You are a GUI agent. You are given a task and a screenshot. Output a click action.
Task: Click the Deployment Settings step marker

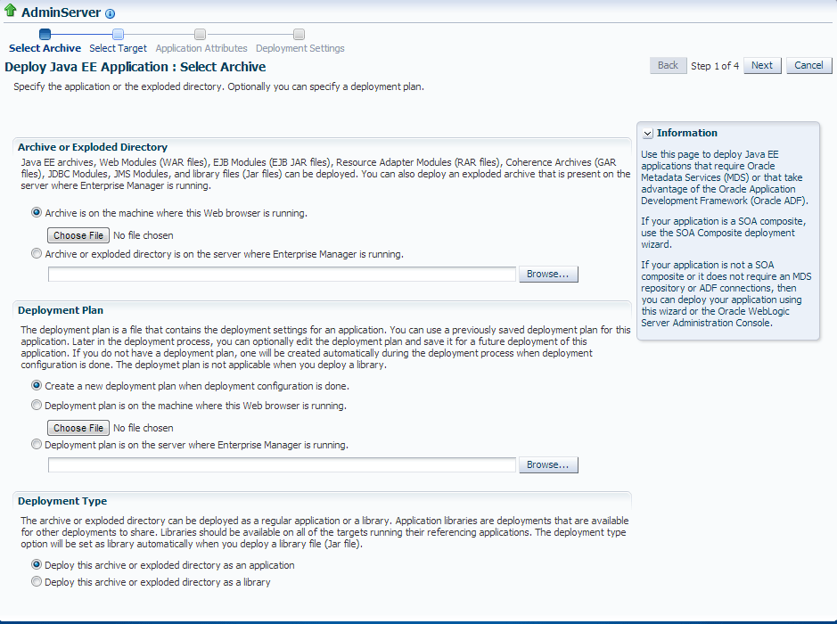point(299,34)
